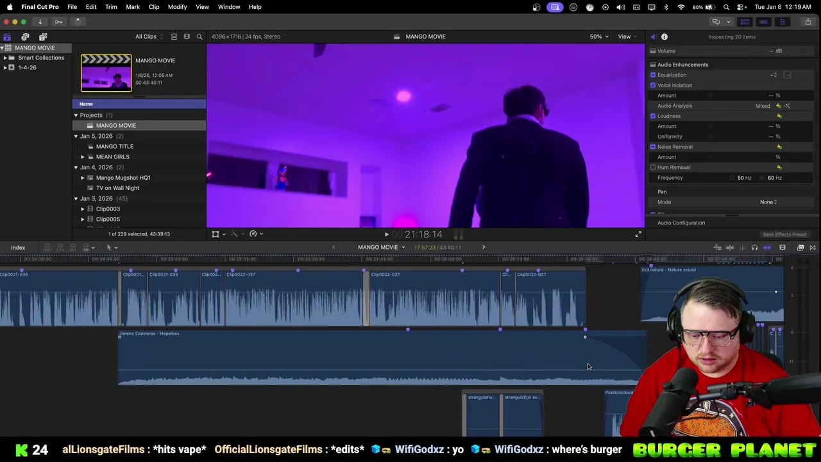The height and width of the screenshot is (462, 821).
Task: Select the MANGO MOVIE project thumbnail
Action: pyautogui.click(x=106, y=73)
